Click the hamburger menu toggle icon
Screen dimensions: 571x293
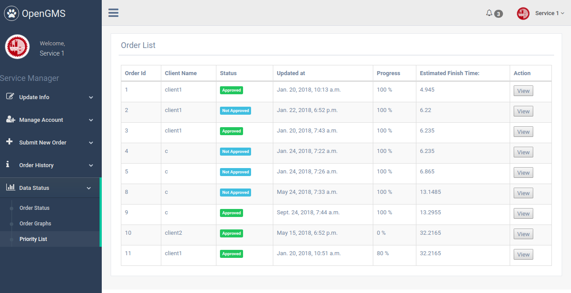tap(113, 13)
